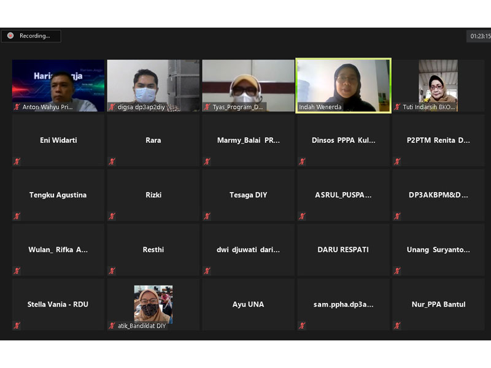Click muted microphone icon beside Anton Wahyu's name

click(x=17, y=107)
